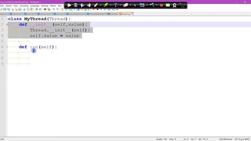Open the View menu

(x=16, y=5)
